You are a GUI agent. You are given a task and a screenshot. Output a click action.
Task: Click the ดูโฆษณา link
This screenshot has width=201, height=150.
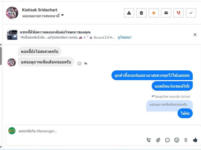click(x=125, y=37)
